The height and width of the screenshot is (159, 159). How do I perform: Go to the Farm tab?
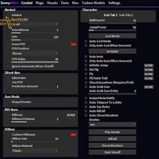coord(65,3)
